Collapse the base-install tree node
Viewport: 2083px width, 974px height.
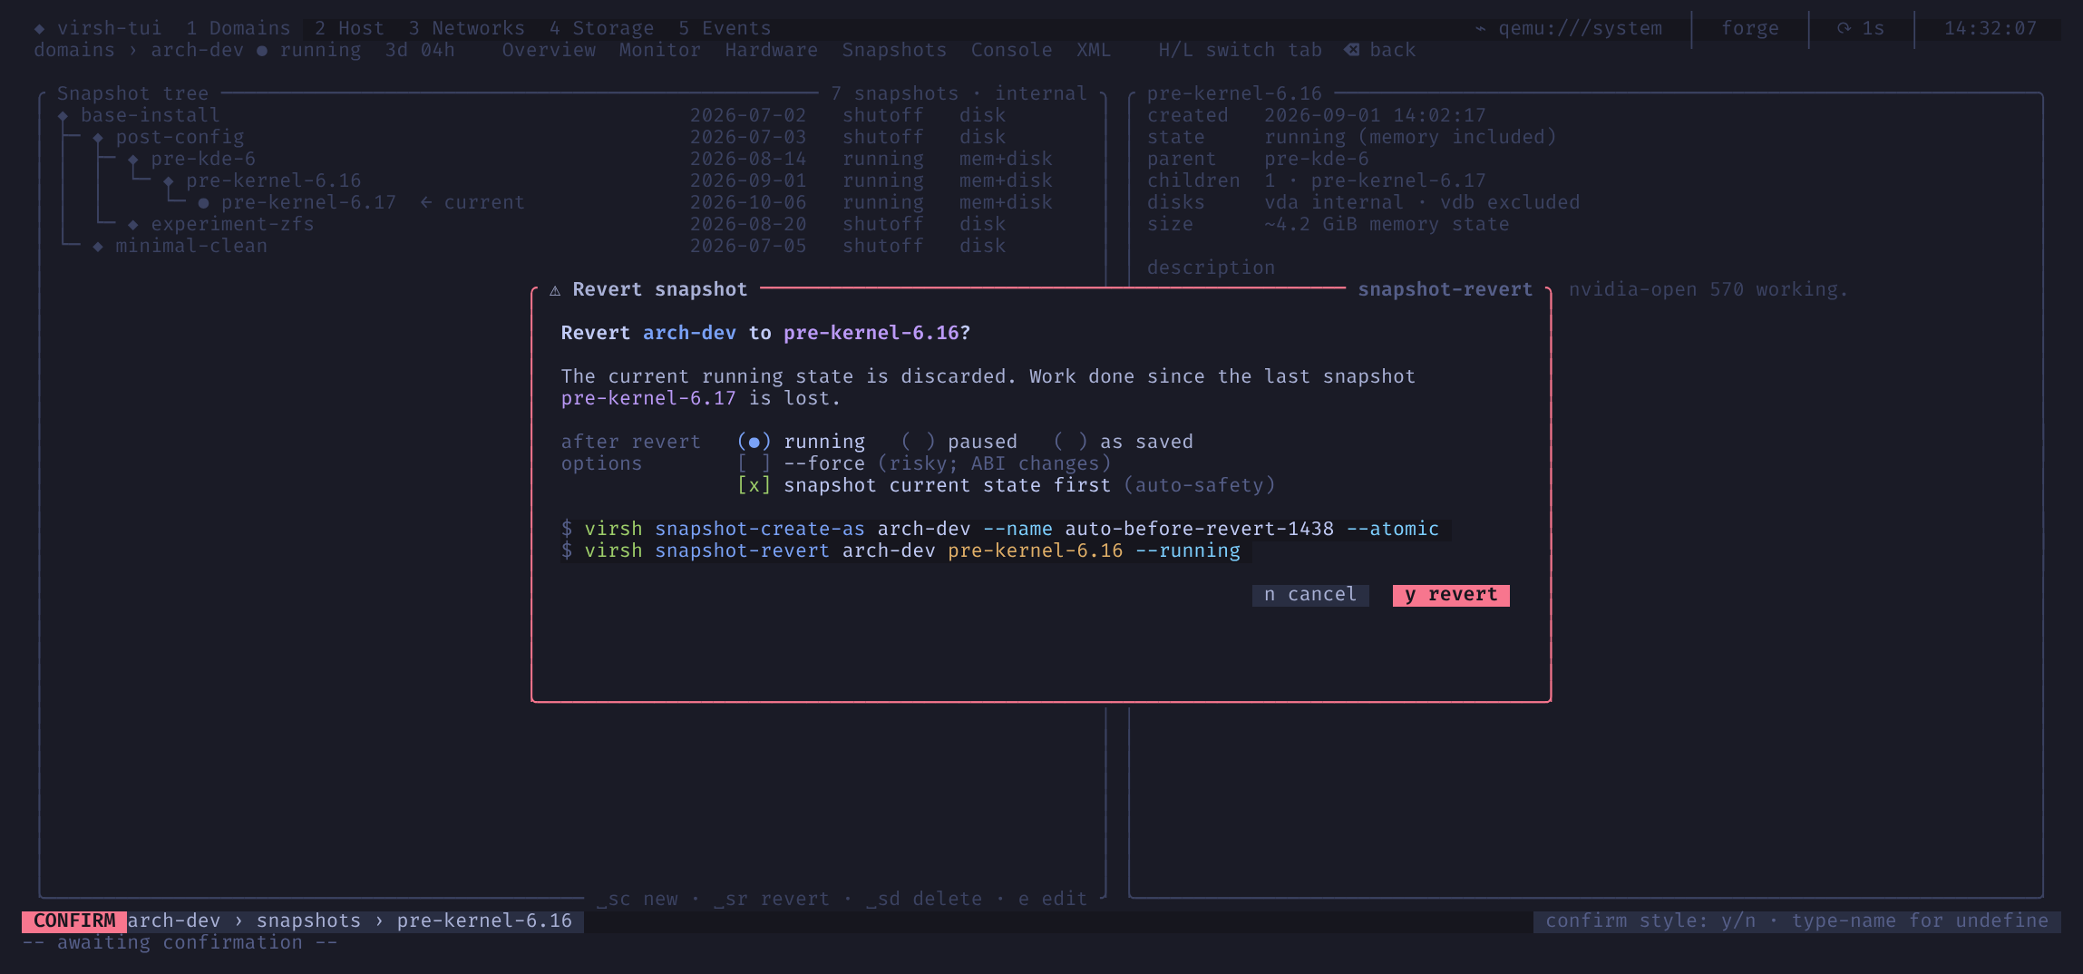(63, 116)
